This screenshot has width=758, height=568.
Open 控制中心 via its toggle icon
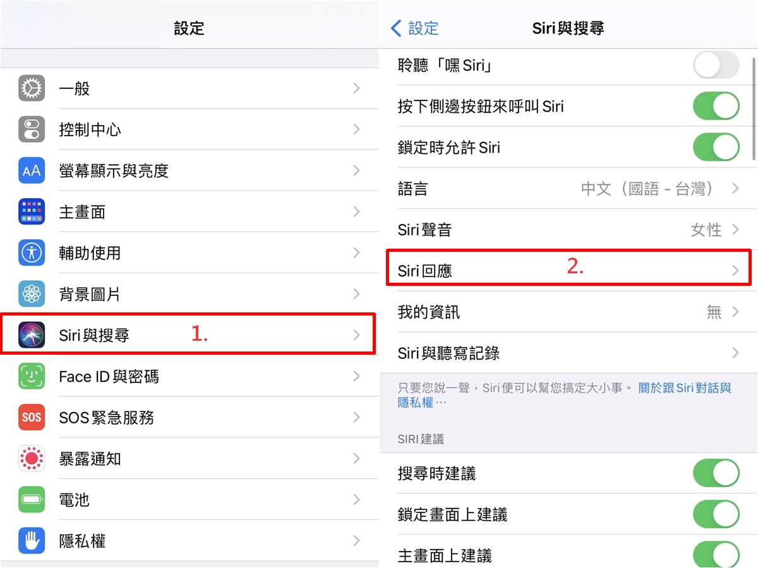point(32,129)
